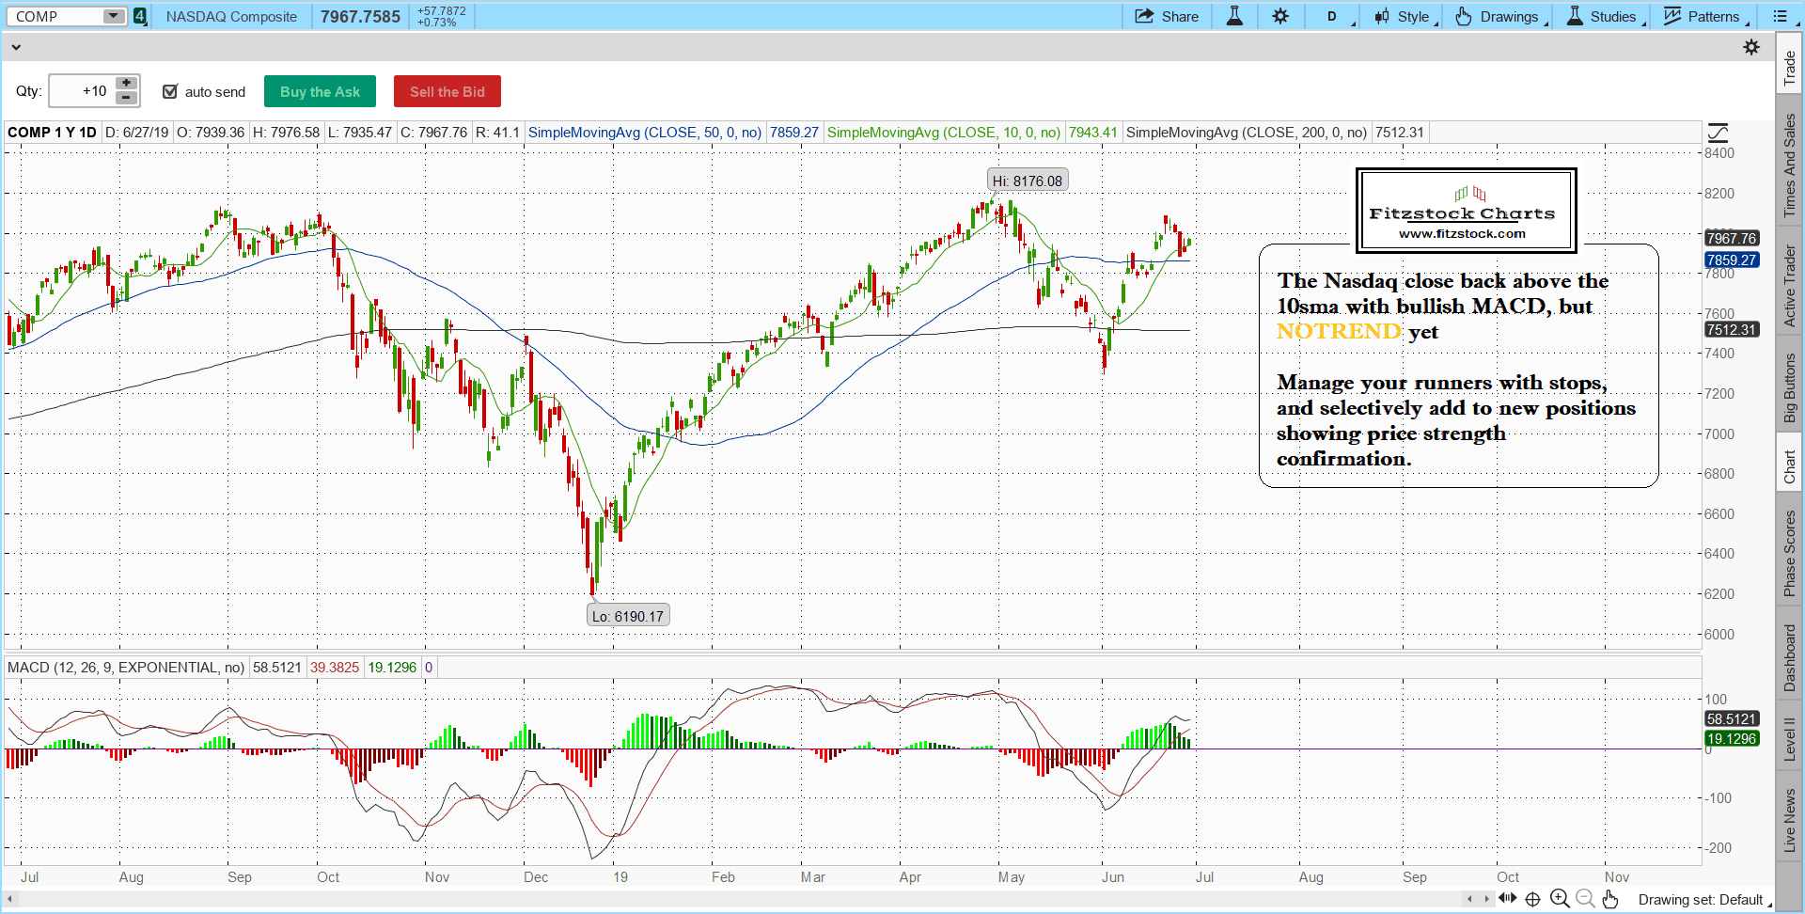Click the Sell the Bid button

447,91
